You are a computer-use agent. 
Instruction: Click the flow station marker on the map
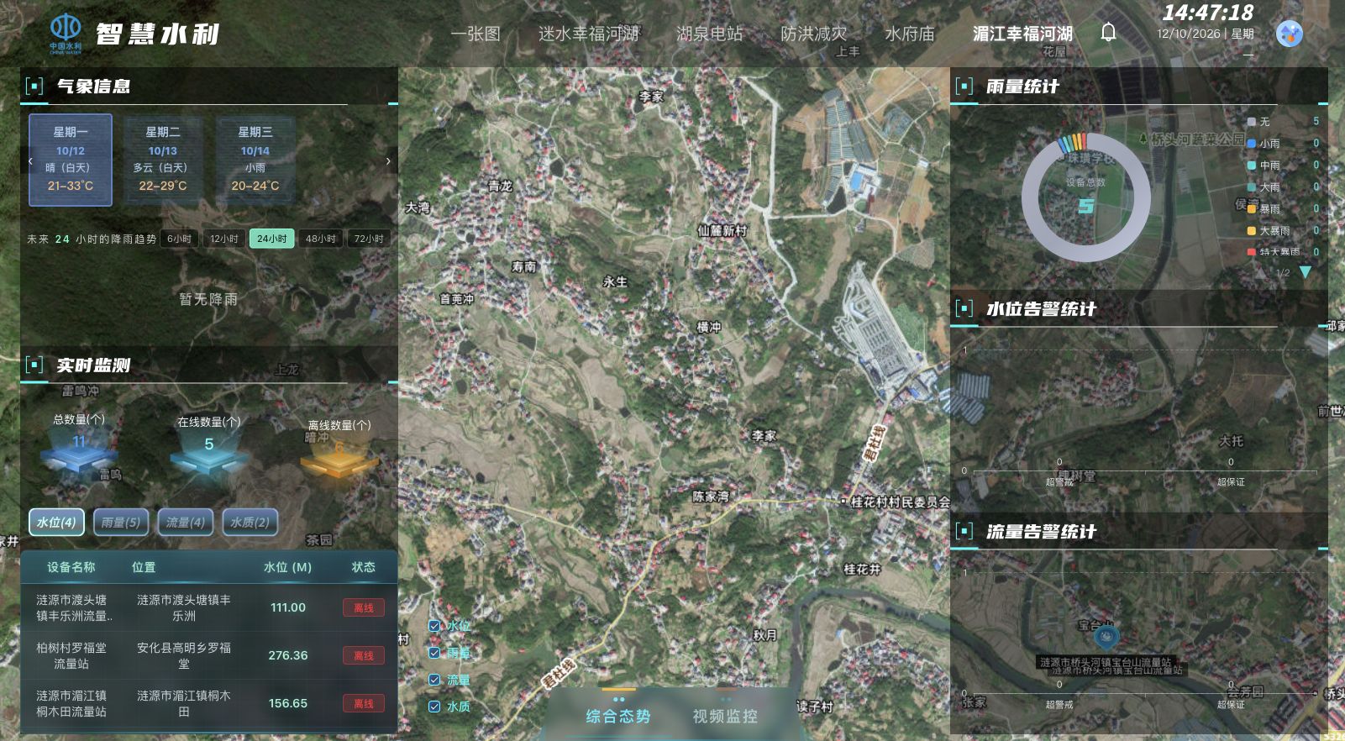pos(1107,638)
